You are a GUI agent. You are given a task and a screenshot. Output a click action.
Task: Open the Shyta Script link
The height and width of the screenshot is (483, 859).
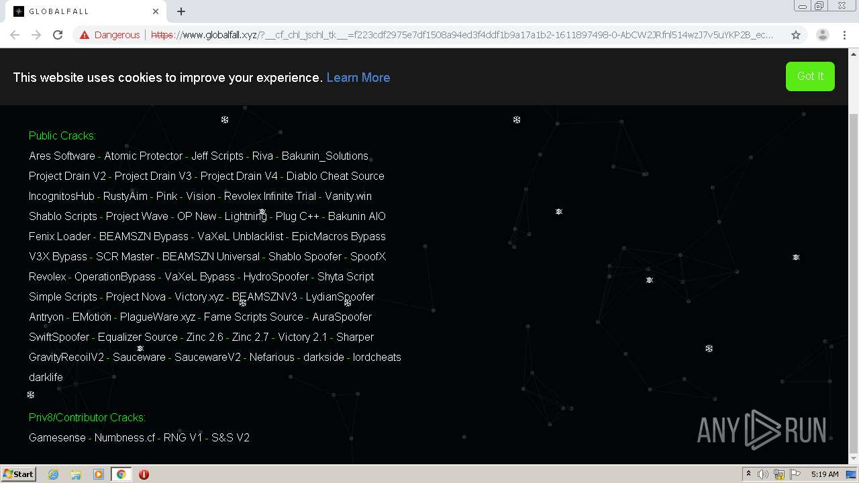pos(346,276)
